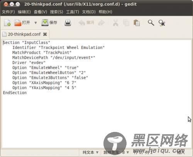Click the Option "EmulateWheelButton" "2" line
The height and width of the screenshot is (157, 193).
coord(49,73)
